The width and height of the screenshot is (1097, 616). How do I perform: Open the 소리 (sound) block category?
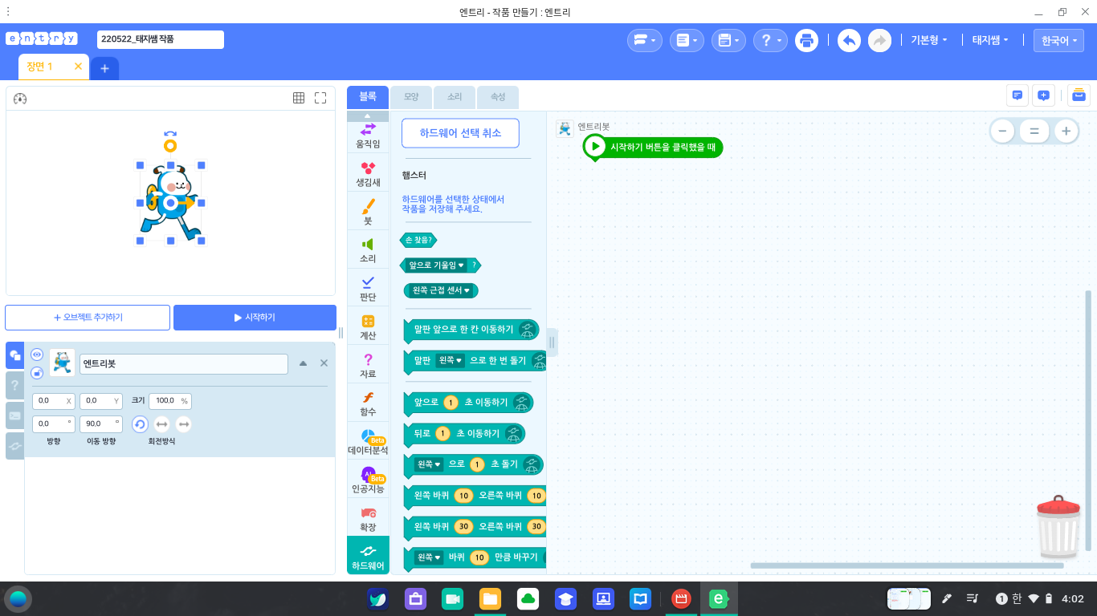(368, 250)
